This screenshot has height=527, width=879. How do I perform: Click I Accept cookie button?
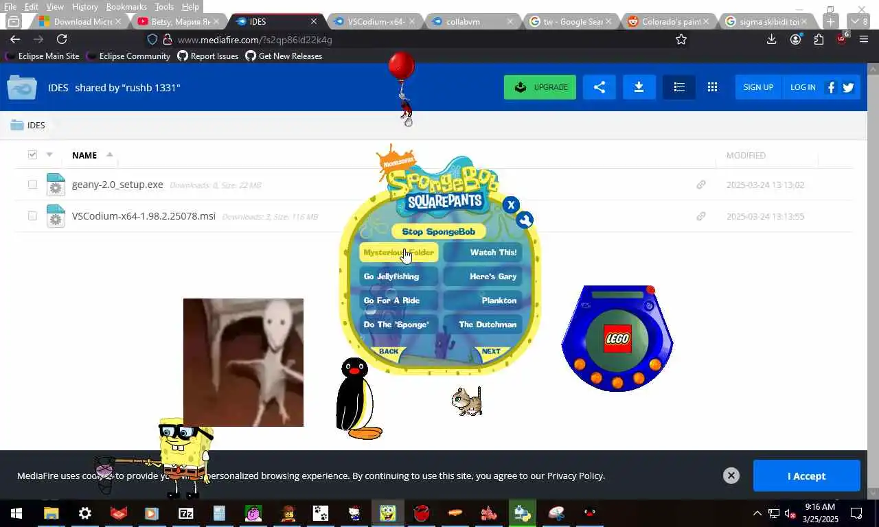(806, 476)
